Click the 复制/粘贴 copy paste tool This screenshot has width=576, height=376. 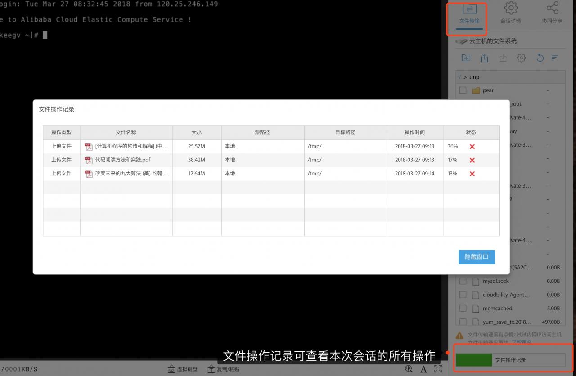tap(223, 369)
